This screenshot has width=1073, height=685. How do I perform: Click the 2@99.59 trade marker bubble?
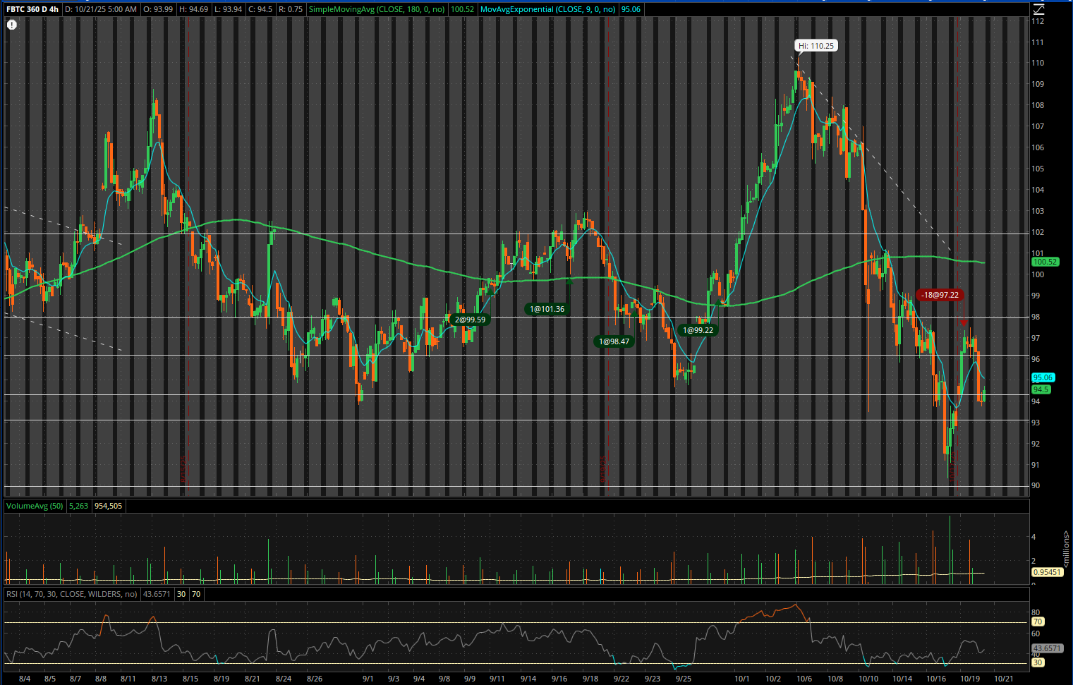coord(470,320)
